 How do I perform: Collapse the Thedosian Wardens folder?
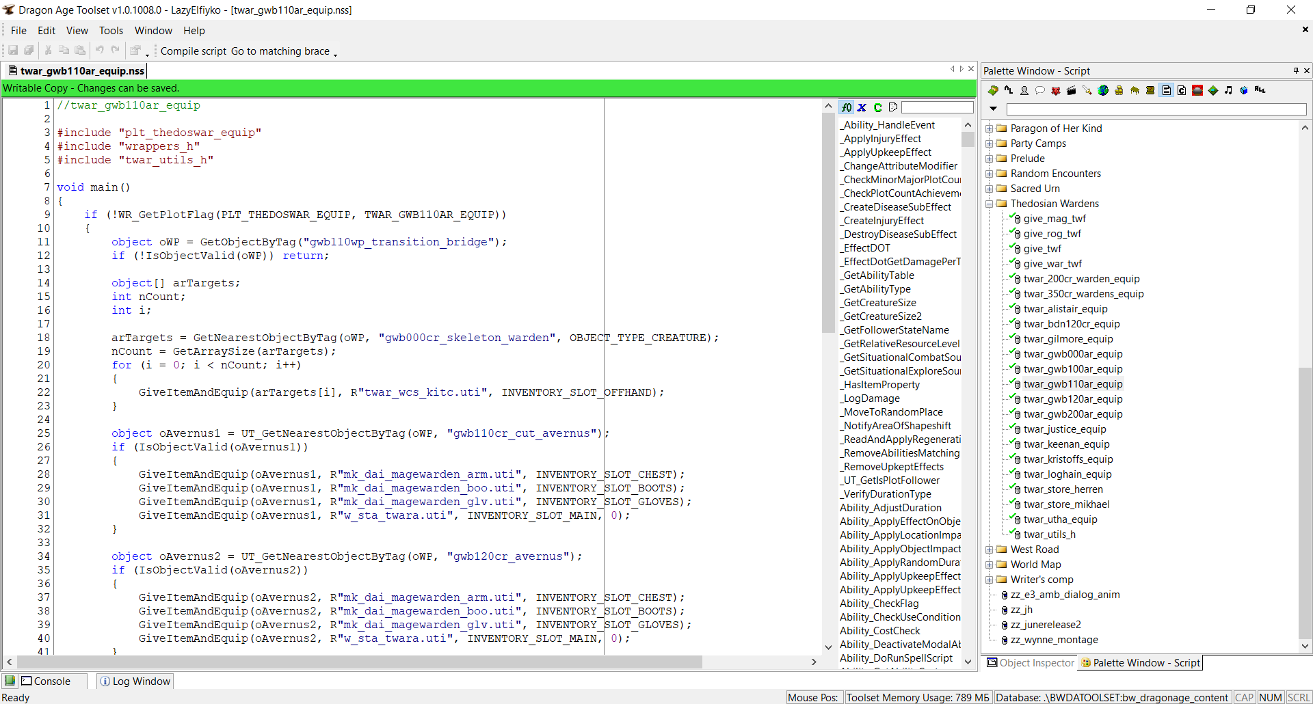point(989,204)
